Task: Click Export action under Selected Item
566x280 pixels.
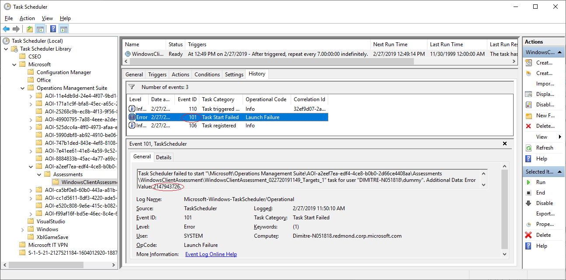Action: pos(545,214)
